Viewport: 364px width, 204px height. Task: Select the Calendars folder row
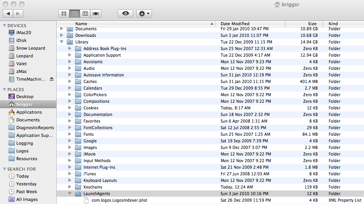210,88
